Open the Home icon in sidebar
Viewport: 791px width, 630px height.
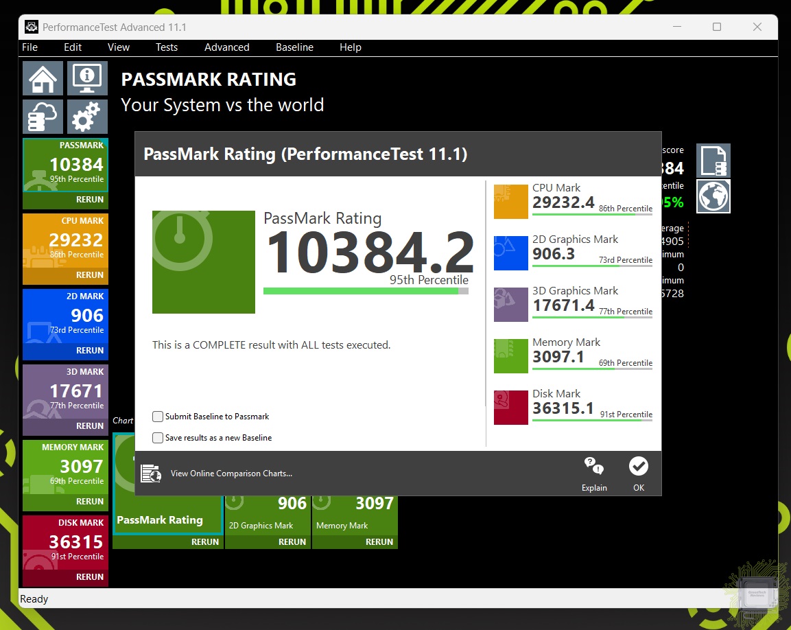click(x=43, y=78)
